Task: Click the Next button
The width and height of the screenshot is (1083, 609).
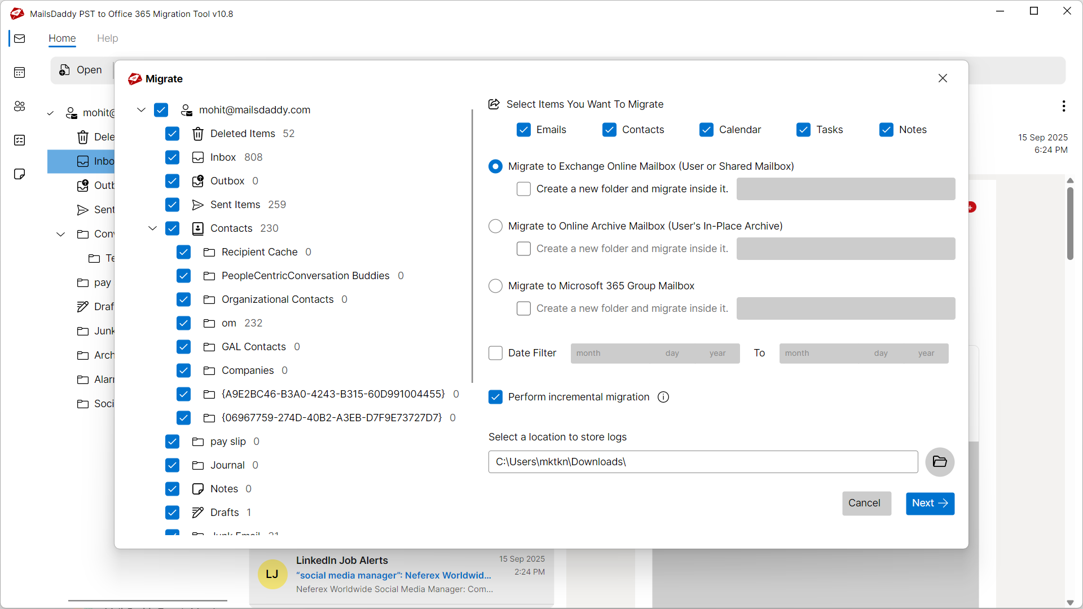Action: (930, 504)
